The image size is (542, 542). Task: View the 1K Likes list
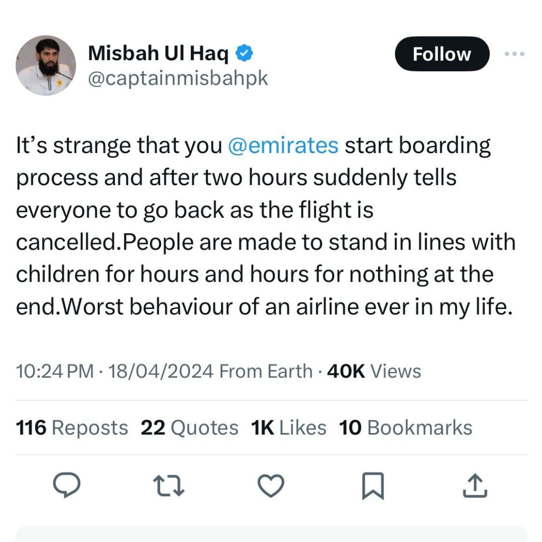coord(289,428)
